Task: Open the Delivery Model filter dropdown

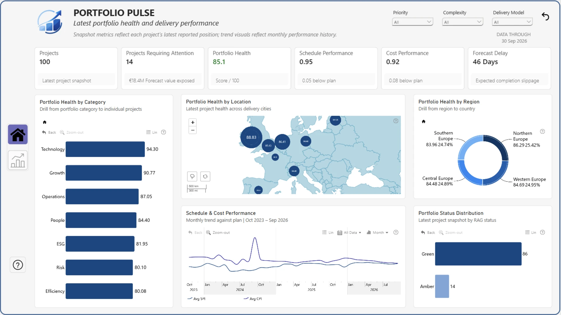Action: 512,22
